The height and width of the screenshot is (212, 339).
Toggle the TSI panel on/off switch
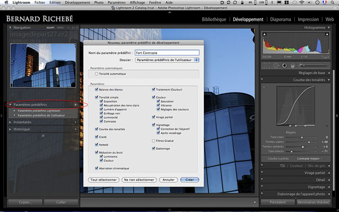point(262,166)
